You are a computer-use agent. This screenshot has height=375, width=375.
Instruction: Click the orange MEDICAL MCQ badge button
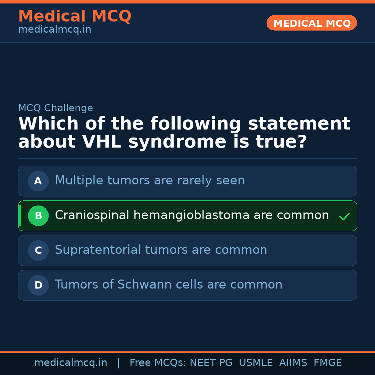click(311, 23)
